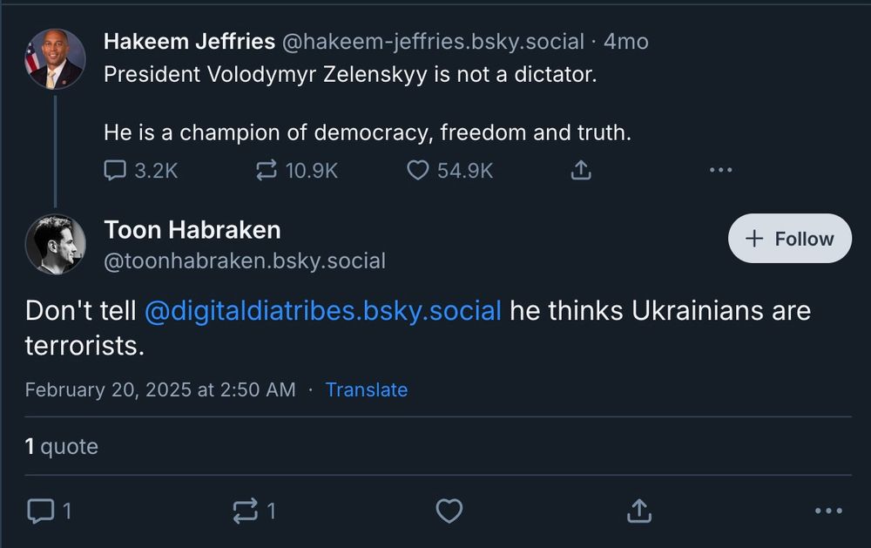This screenshot has width=871, height=548.
Task: Open the @digitaldiatribes.bsky.social mention
Action: (x=322, y=311)
